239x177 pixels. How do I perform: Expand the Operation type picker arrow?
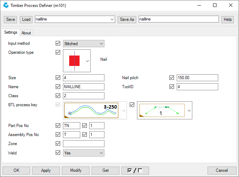(88, 61)
